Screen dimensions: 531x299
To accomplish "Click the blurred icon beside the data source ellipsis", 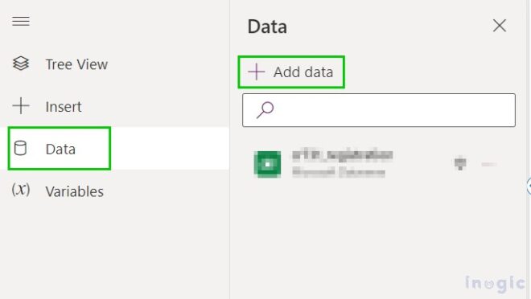I will point(460,163).
